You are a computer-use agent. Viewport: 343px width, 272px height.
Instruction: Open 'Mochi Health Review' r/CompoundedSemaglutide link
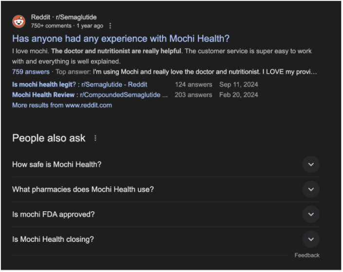pyautogui.click(x=90, y=95)
